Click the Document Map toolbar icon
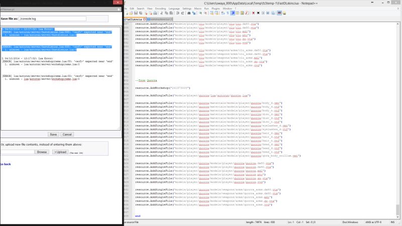The width and height of the screenshot is (402, 226). point(243,13)
